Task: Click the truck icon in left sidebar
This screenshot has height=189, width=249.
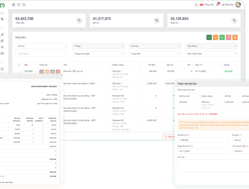Action: tap(2, 53)
